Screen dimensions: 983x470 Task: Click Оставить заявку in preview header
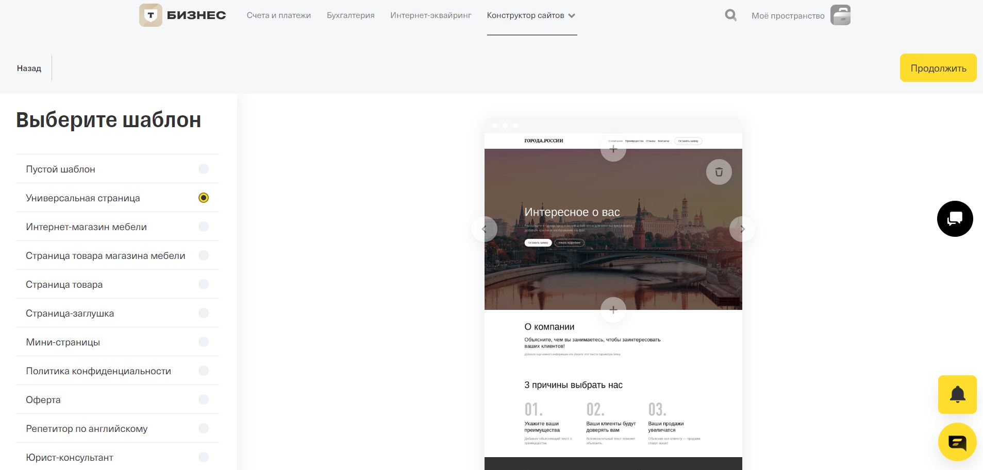[688, 141]
